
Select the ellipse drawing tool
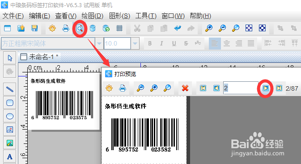pyautogui.click(x=9, y=116)
